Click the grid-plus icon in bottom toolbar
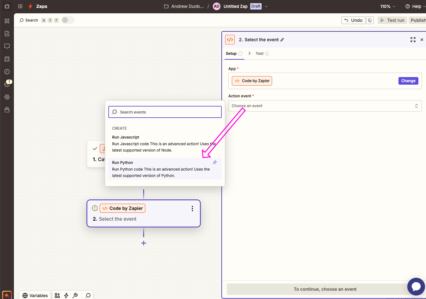The height and width of the screenshot is (299, 426). click(x=57, y=296)
